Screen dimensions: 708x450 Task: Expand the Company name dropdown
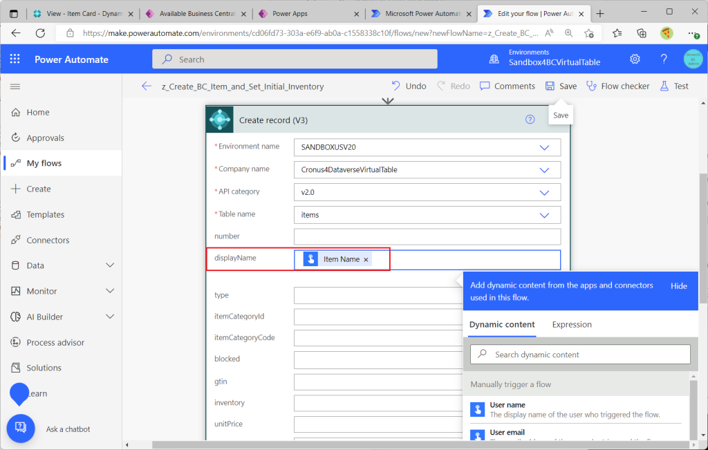[545, 170]
